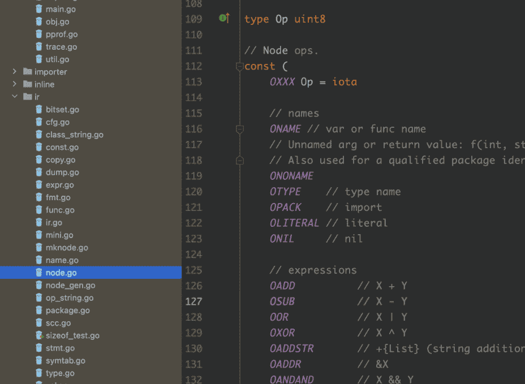Click the implementation gutter icon at line 109
The height and width of the screenshot is (384, 525).
tap(224, 19)
